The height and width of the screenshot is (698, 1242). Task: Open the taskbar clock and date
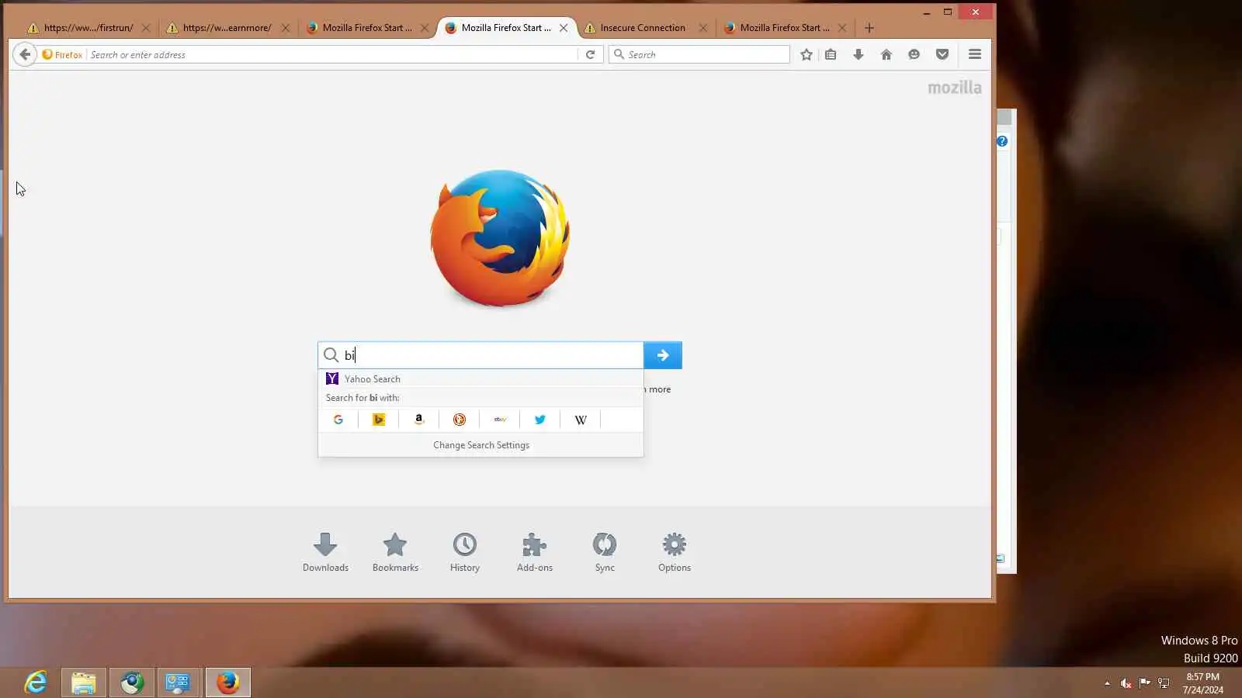[1203, 683]
